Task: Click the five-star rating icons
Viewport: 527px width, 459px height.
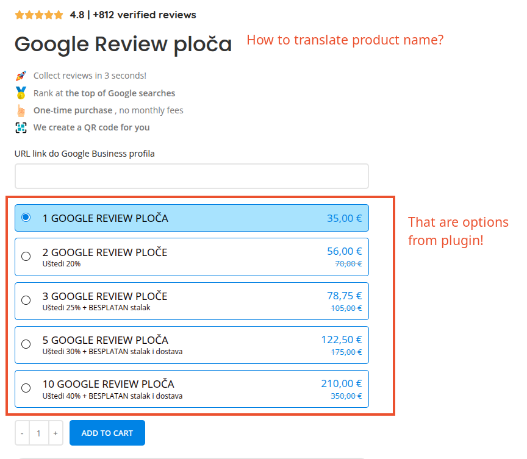Action: 39,15
